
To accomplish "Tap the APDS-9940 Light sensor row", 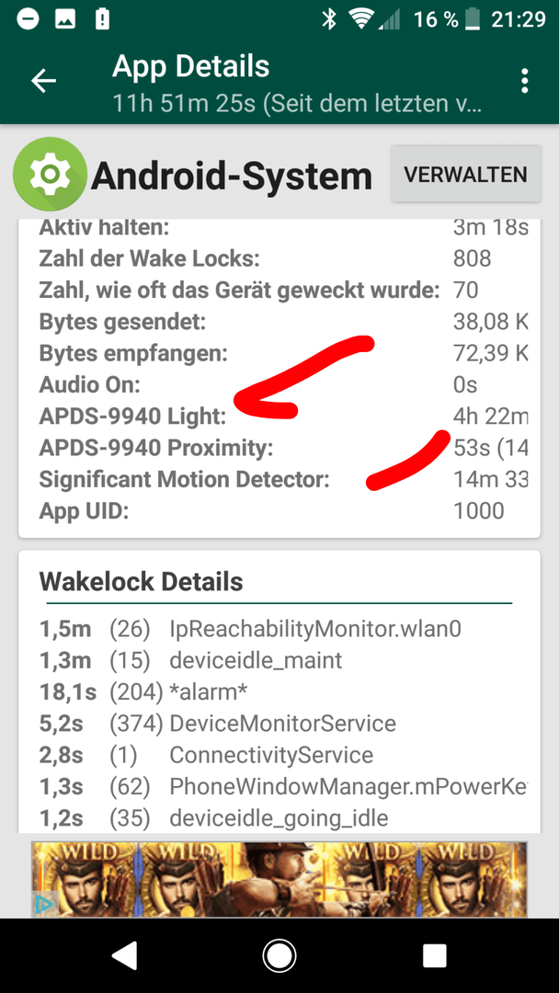I will (283, 417).
